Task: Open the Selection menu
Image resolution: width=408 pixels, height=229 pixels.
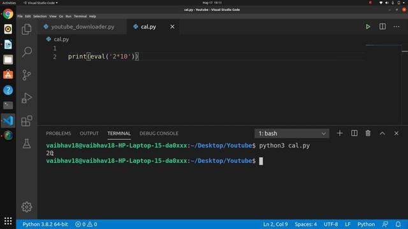Action: click(x=40, y=16)
